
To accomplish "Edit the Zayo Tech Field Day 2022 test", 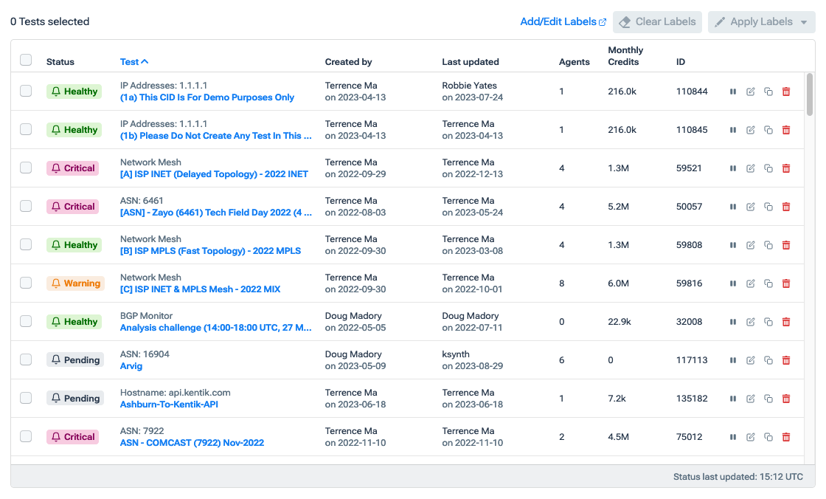I will tap(750, 207).
